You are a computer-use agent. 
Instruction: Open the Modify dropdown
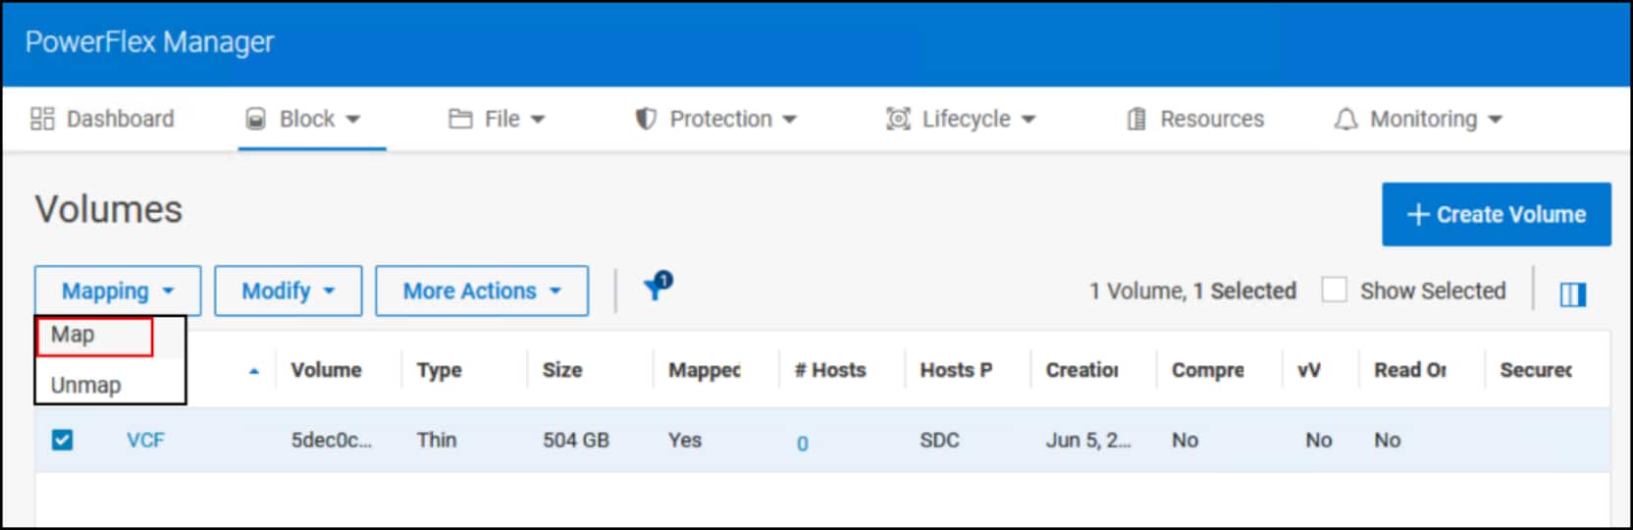[x=289, y=291]
